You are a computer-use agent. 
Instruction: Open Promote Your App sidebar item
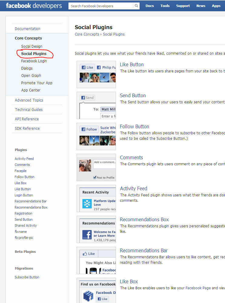[x=37, y=83]
